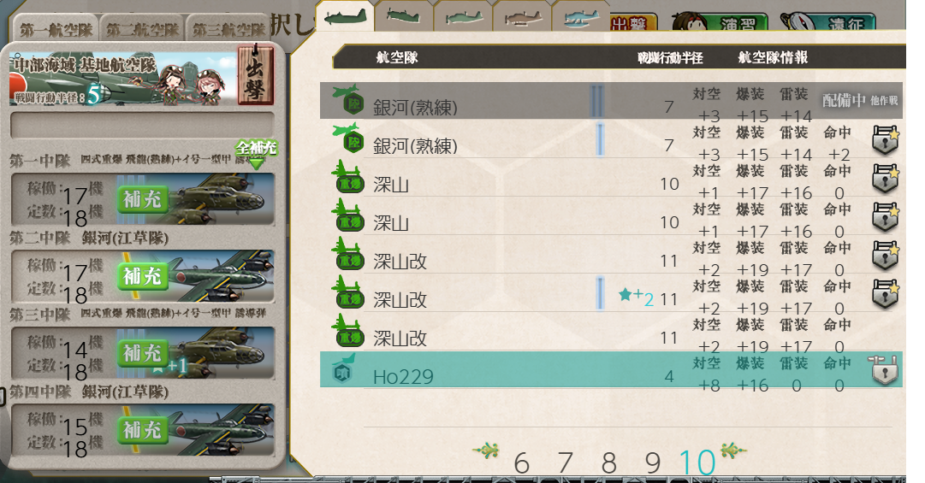The image size is (925, 483).
Task: Click the 出撃 wooden sign icon
Action: (256, 74)
